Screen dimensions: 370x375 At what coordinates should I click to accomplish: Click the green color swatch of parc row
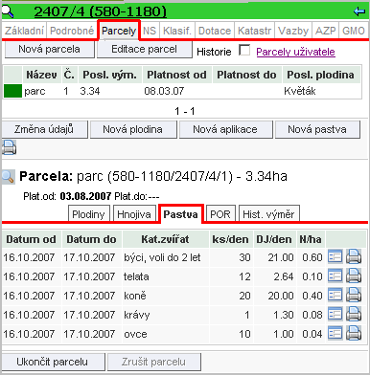pyautogui.click(x=12, y=91)
